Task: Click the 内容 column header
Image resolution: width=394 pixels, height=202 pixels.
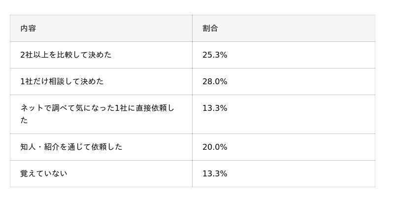Action: (x=28, y=29)
